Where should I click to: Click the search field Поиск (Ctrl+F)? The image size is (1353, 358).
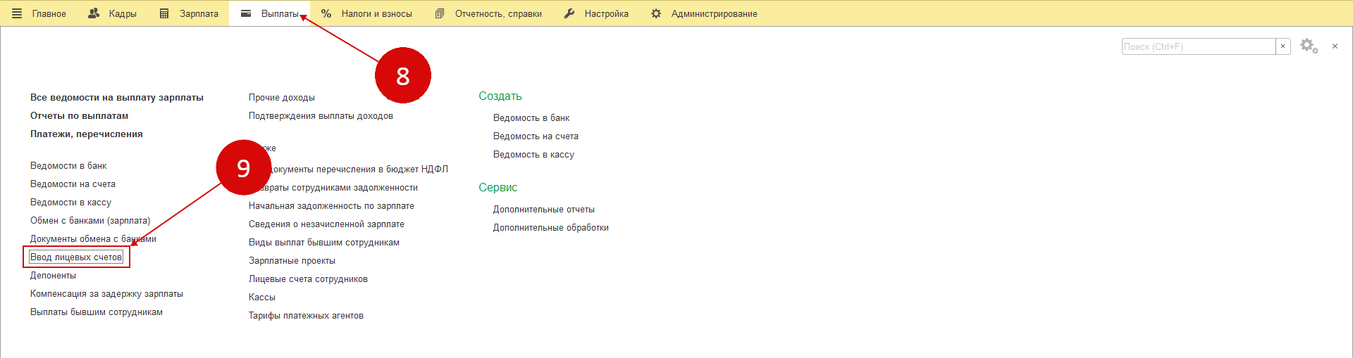click(1198, 46)
